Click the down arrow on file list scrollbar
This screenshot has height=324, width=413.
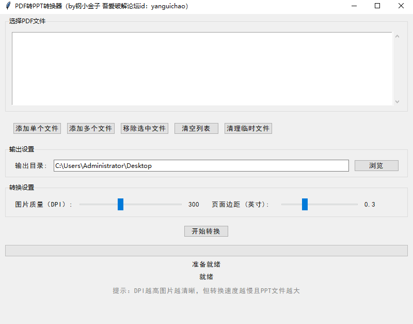398,101
